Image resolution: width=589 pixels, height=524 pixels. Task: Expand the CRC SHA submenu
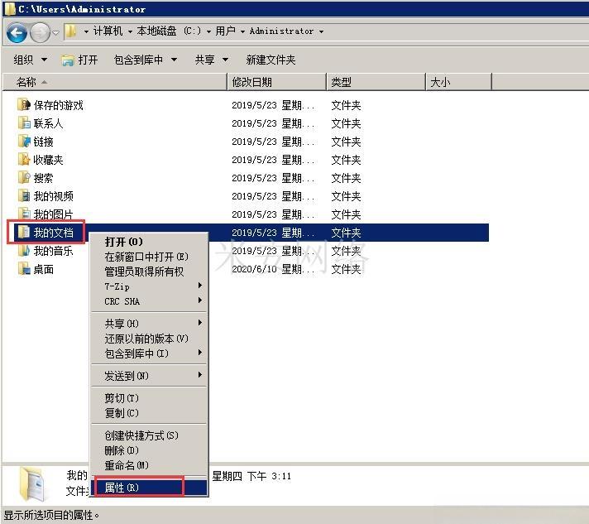pos(149,301)
